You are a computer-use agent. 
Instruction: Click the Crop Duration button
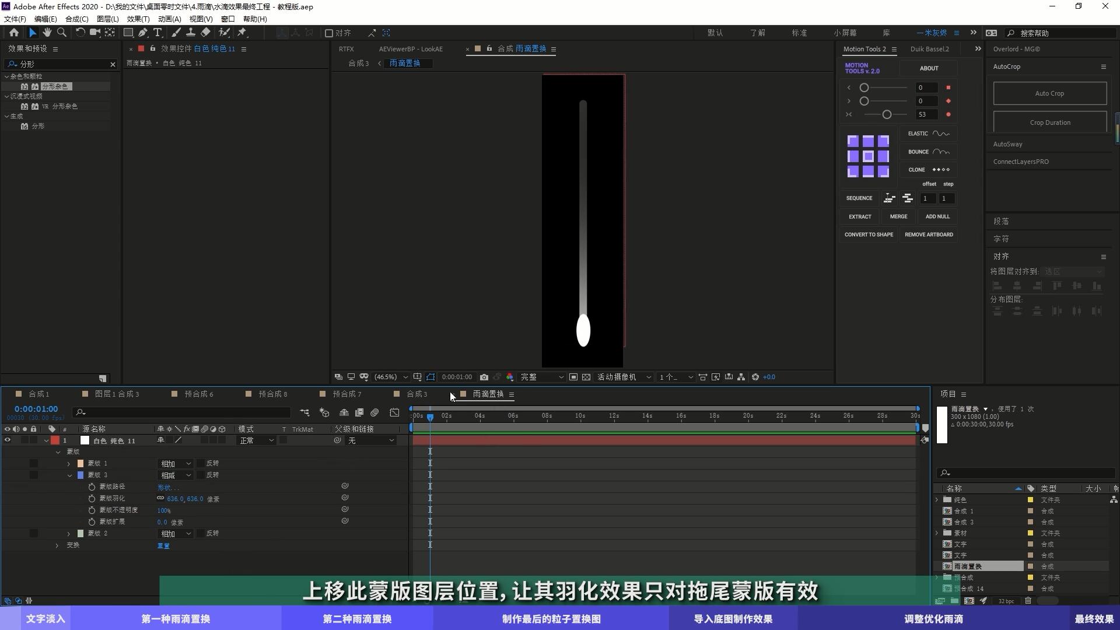point(1049,123)
